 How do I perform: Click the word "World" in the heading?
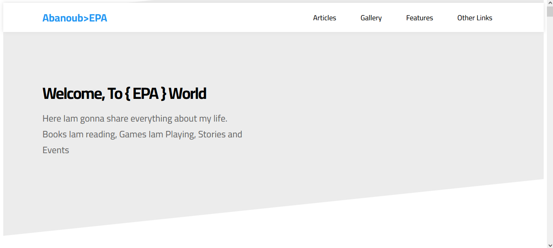(187, 94)
